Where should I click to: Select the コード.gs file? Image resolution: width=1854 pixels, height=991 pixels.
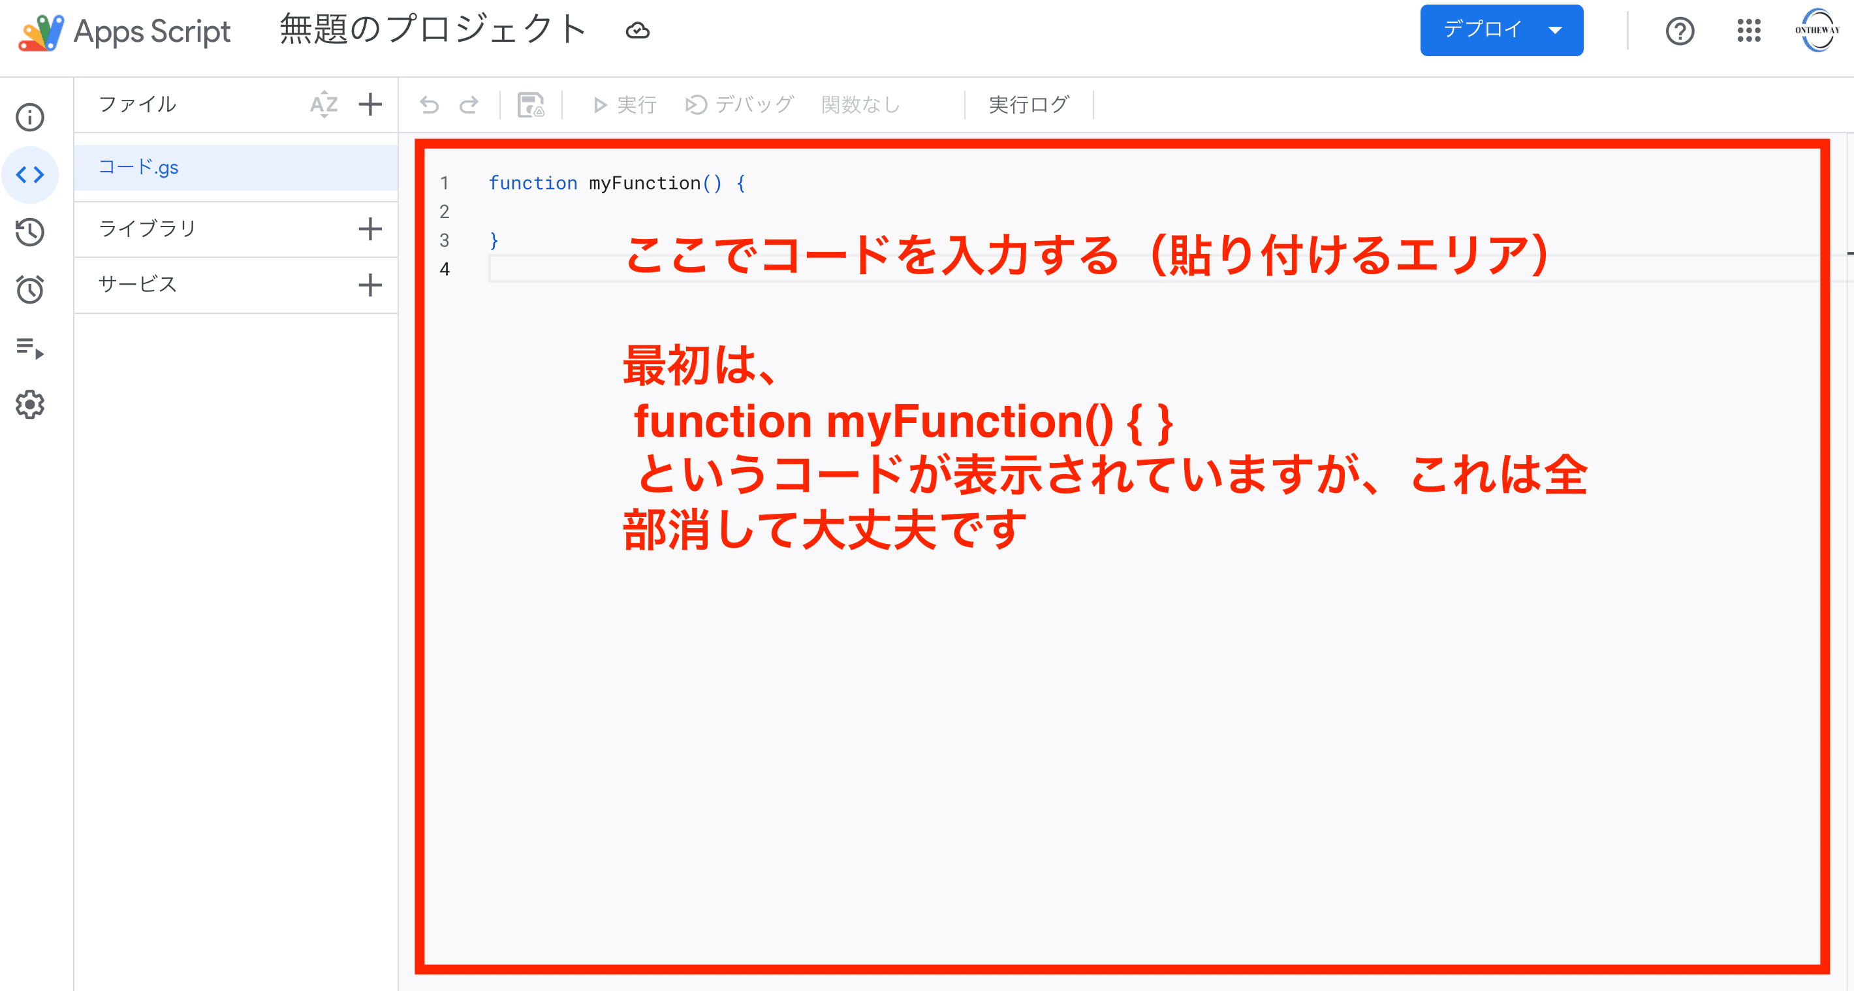tap(138, 168)
